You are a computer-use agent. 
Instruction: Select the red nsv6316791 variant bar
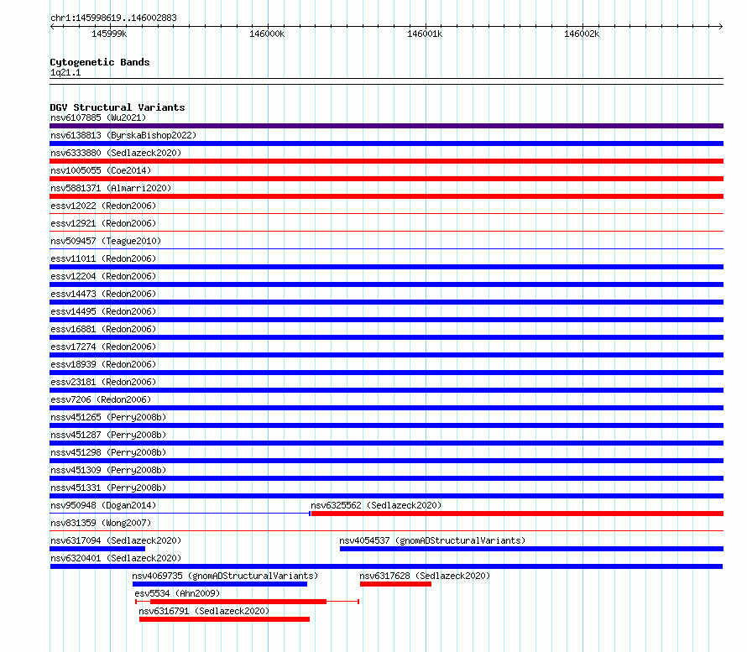point(224,619)
